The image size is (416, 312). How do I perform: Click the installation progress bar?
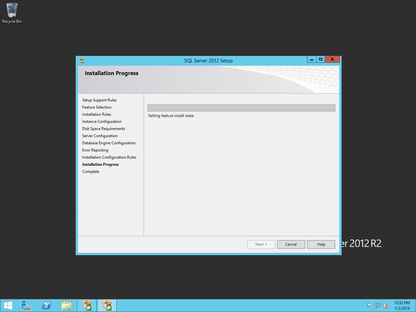pos(241,108)
